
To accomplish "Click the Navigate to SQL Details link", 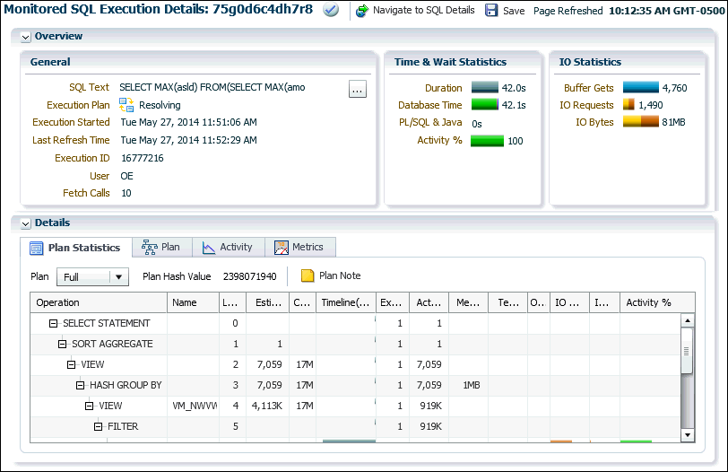I will click(x=423, y=11).
